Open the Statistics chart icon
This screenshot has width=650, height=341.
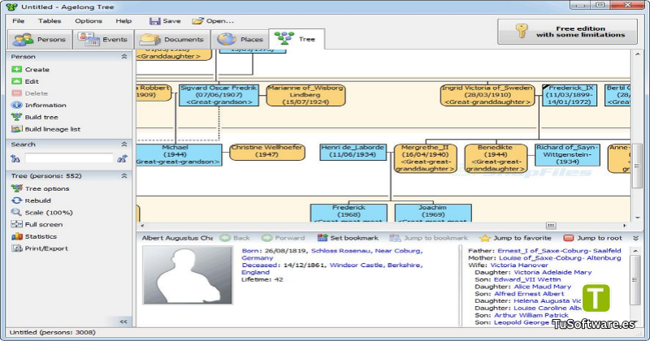16,236
